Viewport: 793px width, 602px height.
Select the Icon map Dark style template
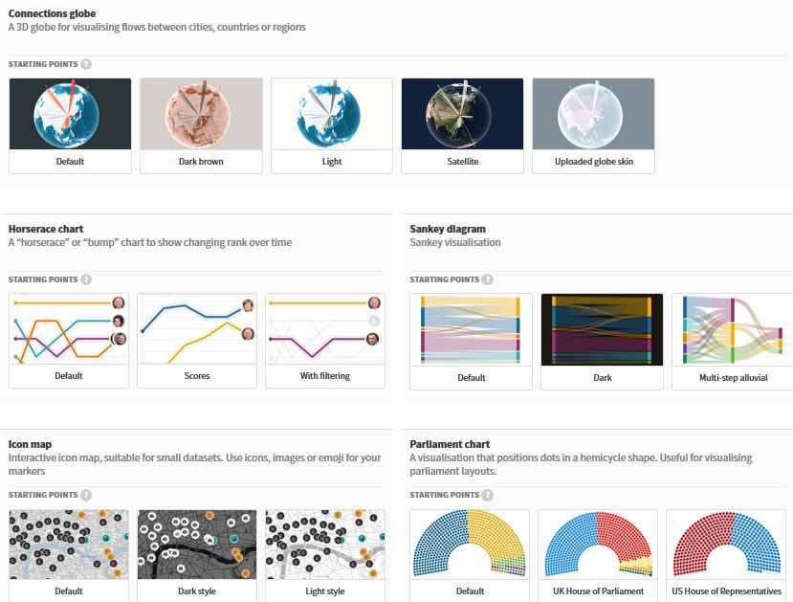(x=197, y=555)
